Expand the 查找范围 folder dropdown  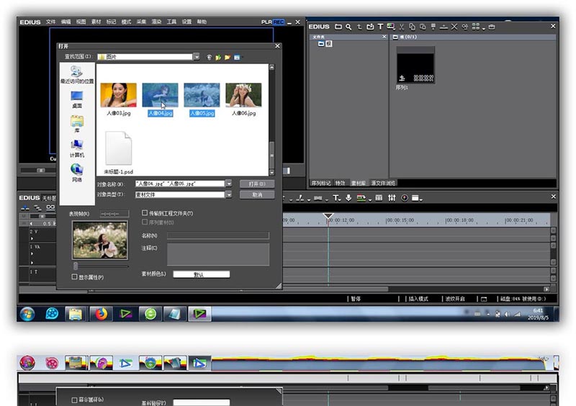point(196,57)
